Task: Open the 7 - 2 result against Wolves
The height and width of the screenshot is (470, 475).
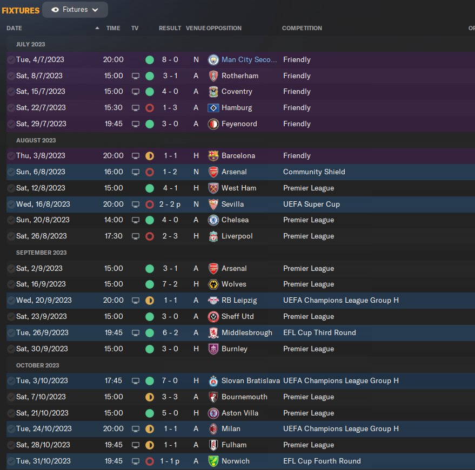Action: 169,284
